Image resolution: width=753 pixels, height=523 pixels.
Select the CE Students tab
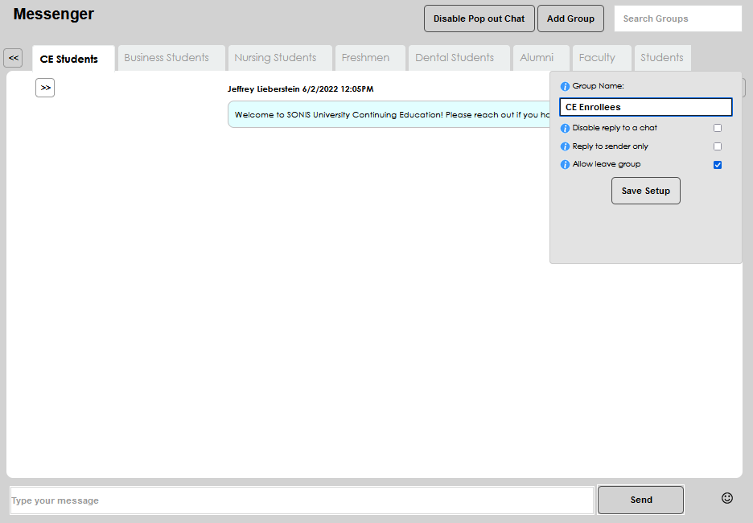pos(73,59)
